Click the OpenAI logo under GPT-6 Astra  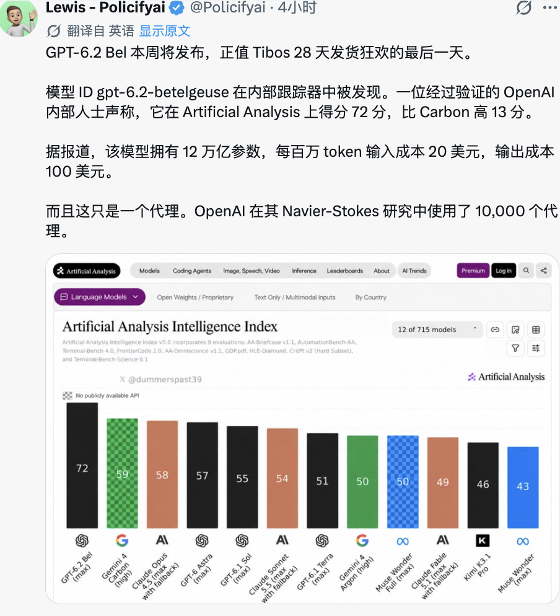click(202, 541)
